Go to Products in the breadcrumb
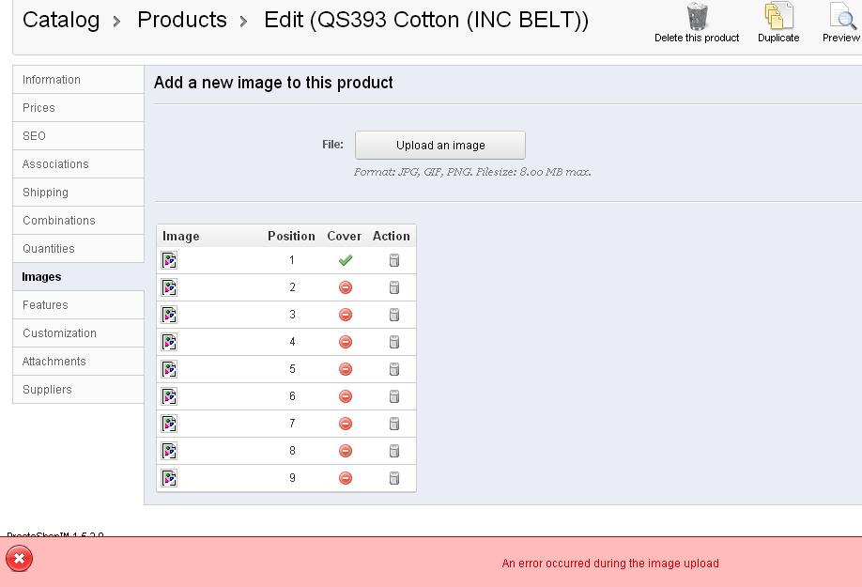The image size is (862, 587). [x=182, y=20]
